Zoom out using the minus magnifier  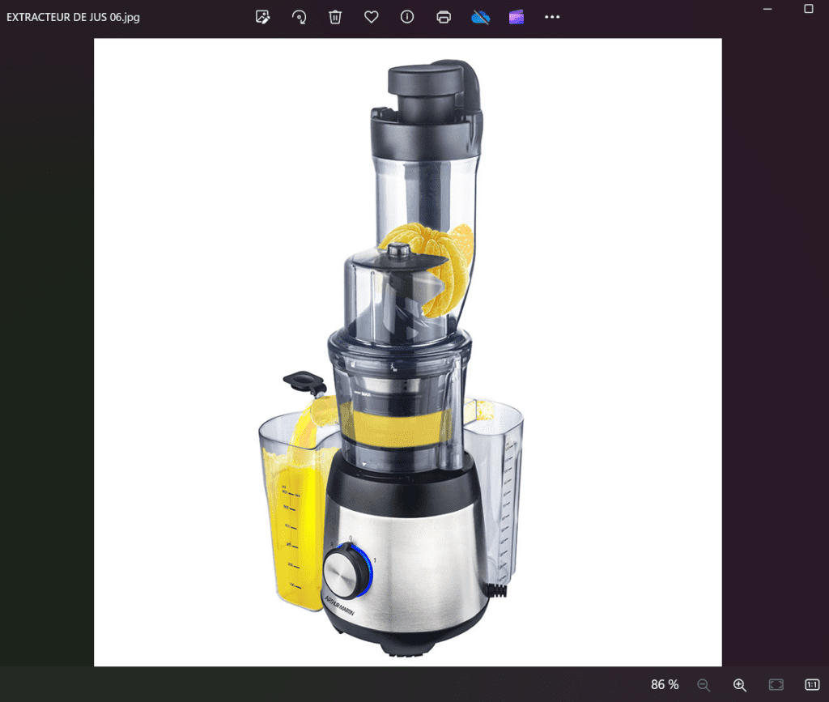tap(704, 685)
